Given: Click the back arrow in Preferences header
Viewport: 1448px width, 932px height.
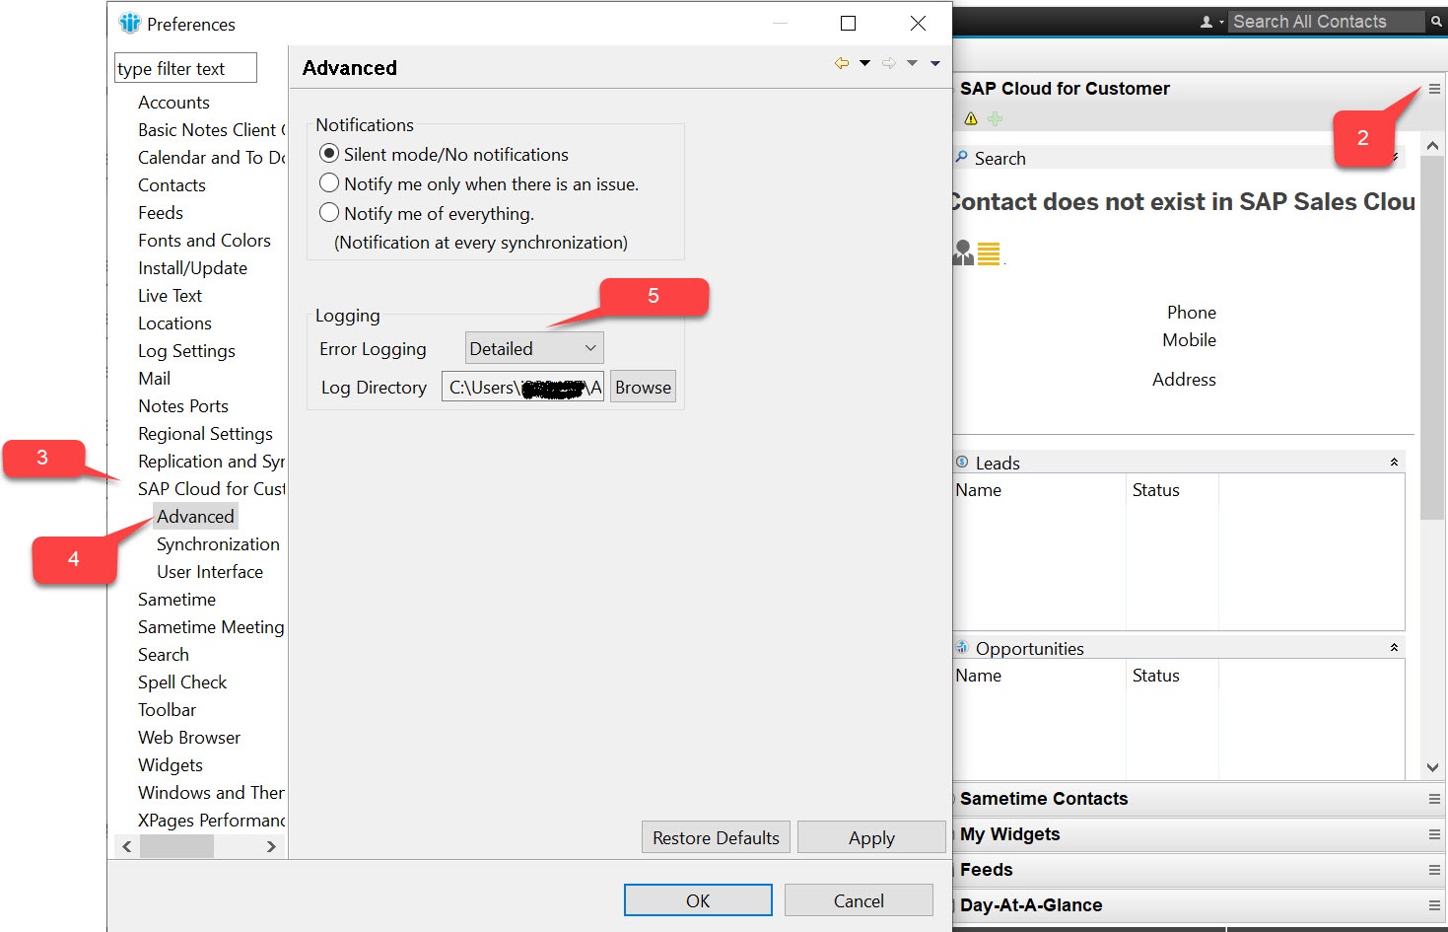Looking at the screenshot, I should 841,63.
